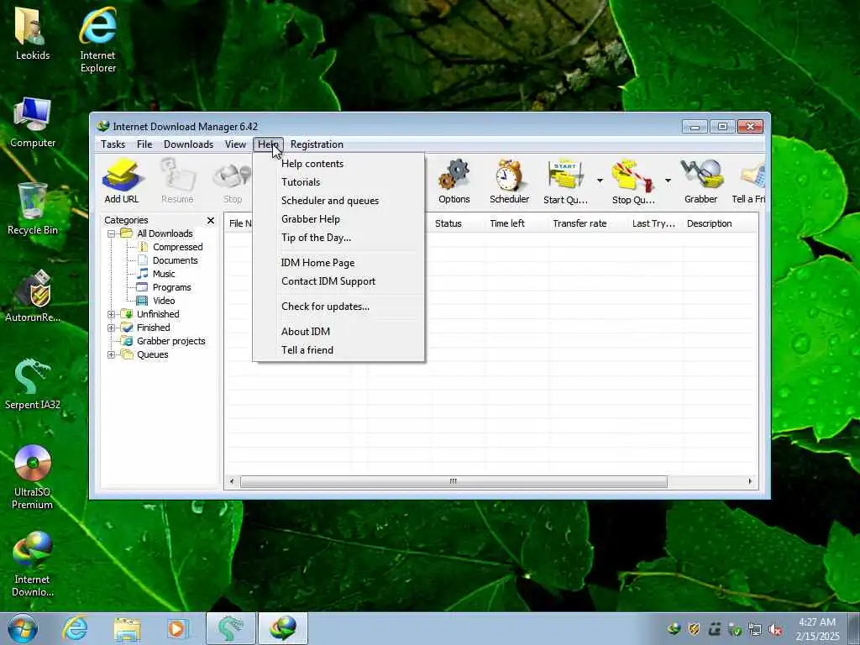Screen dimensions: 860x645
Task: Choose Check for updates...
Action: click(x=338, y=307)
